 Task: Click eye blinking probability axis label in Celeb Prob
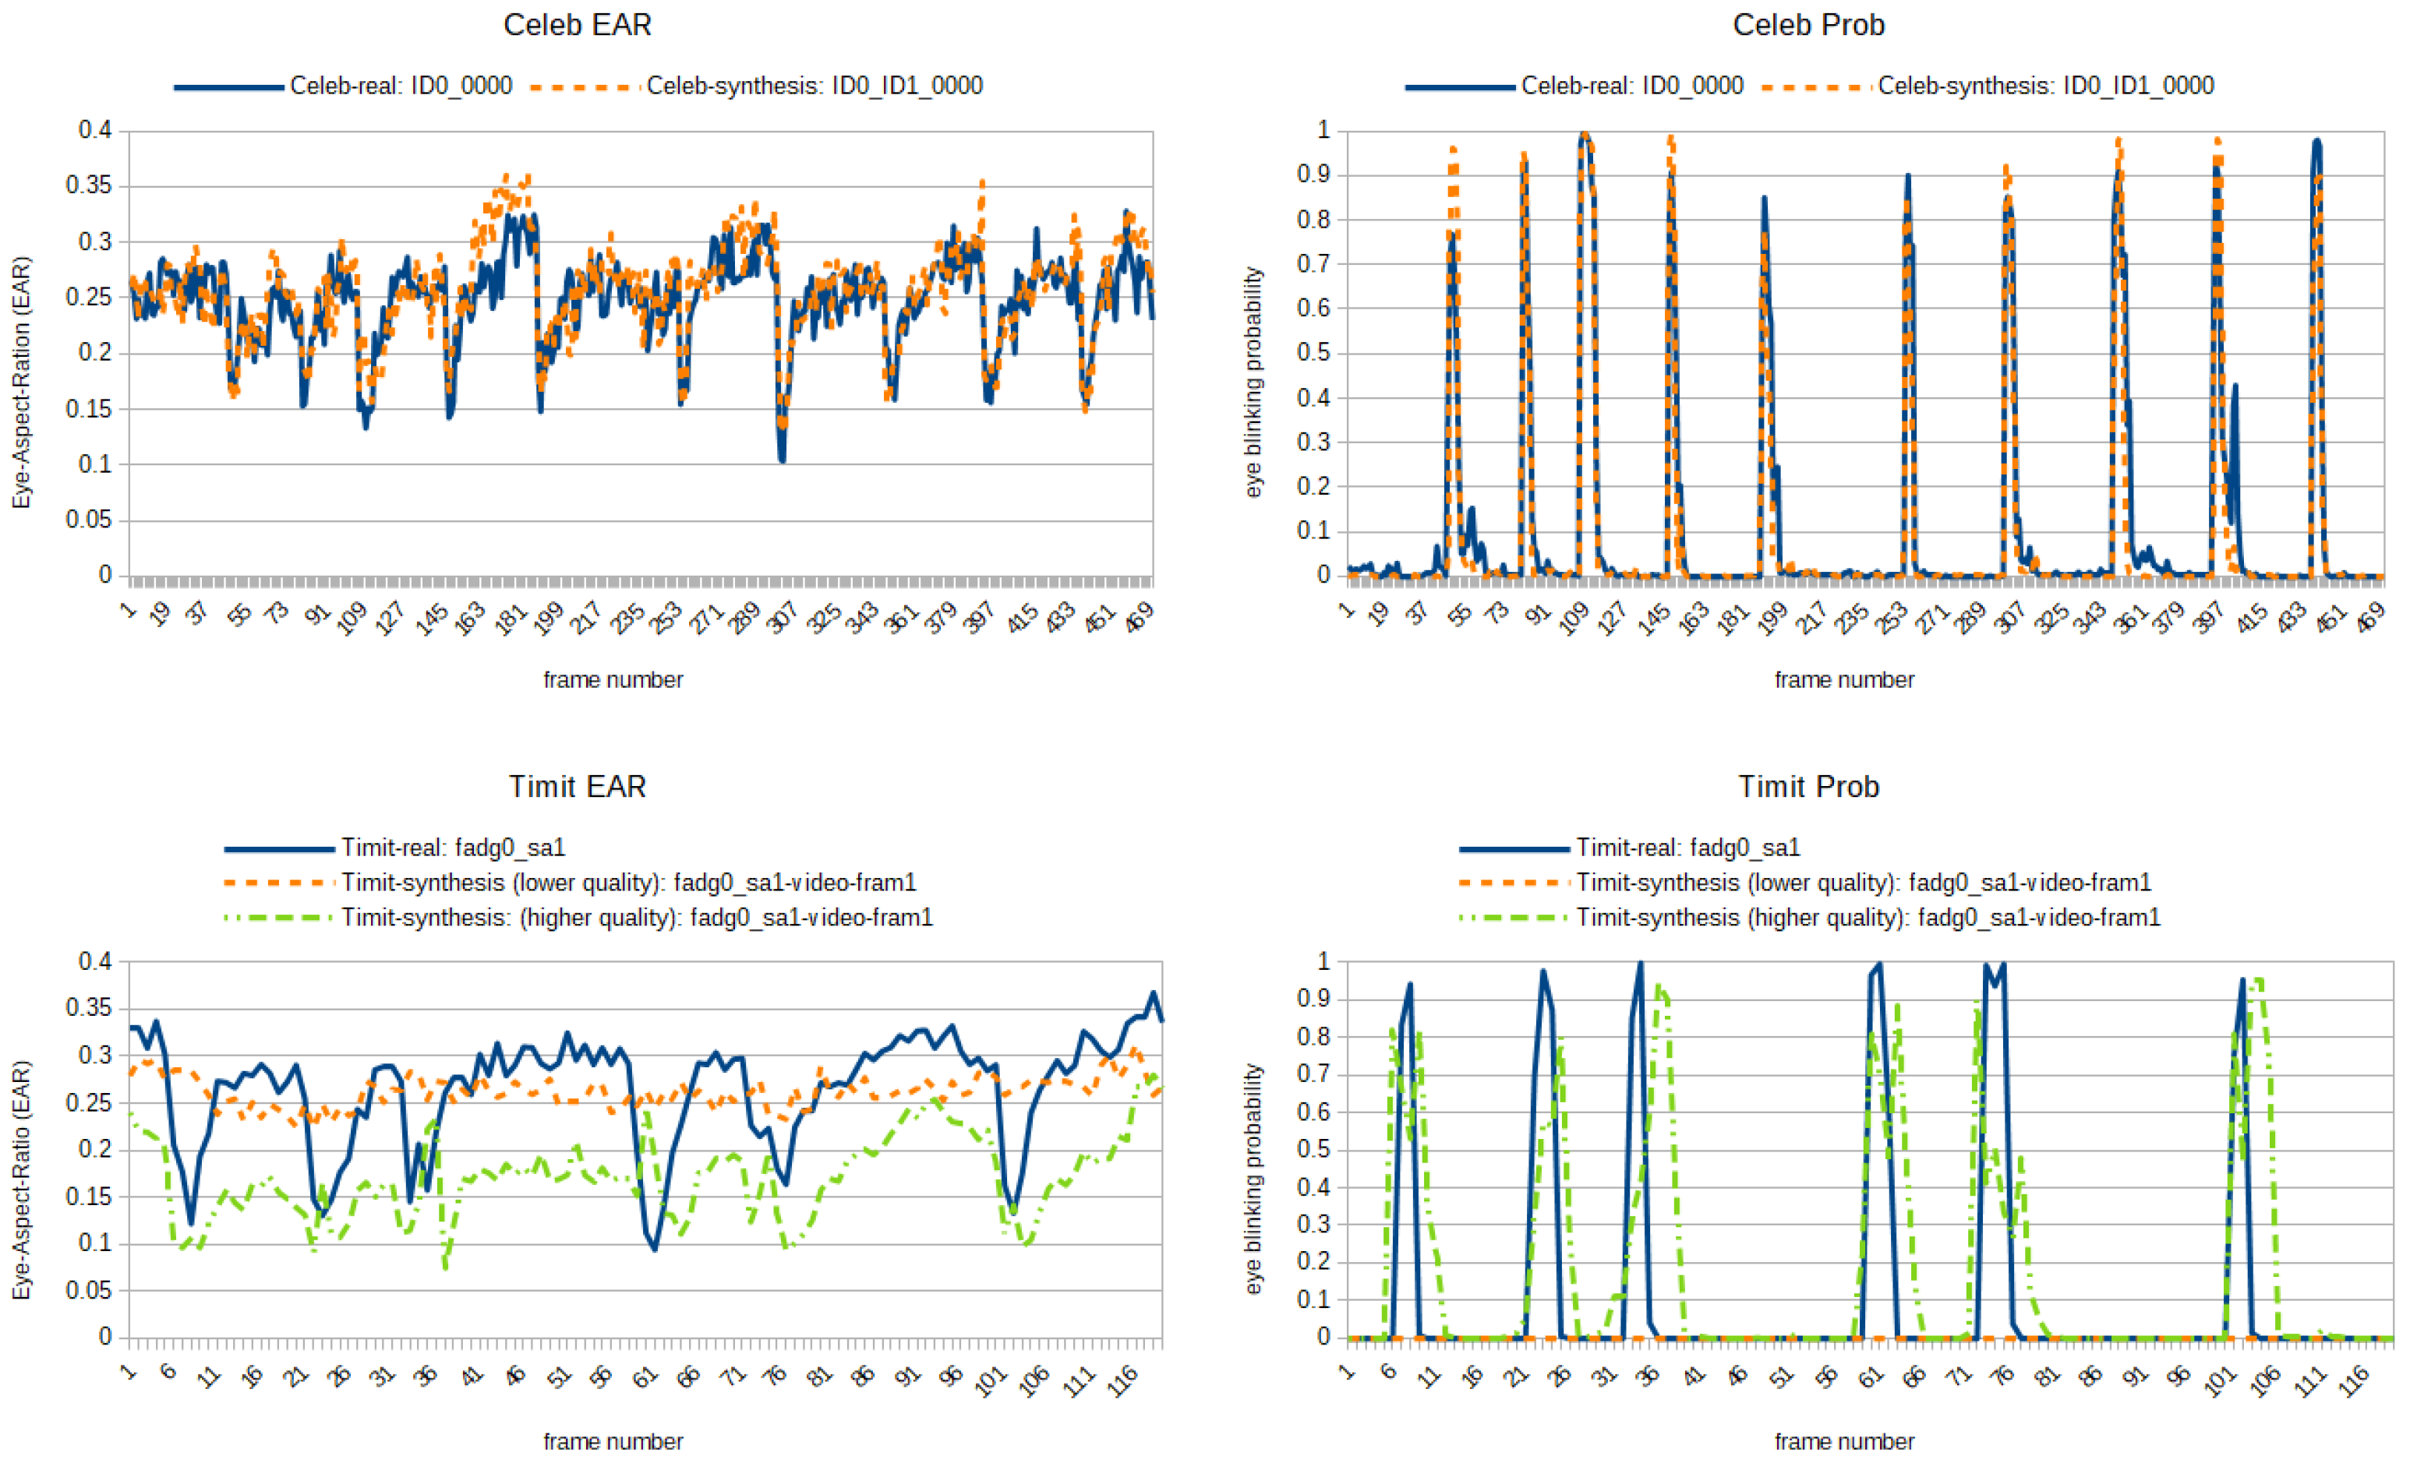point(1253,382)
